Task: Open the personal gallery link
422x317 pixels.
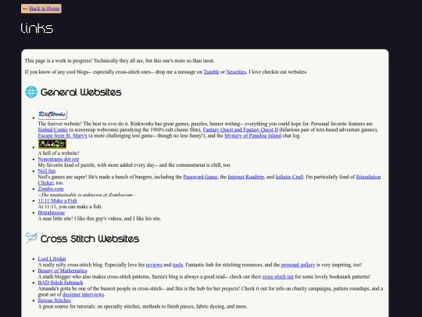Action: (x=298, y=265)
